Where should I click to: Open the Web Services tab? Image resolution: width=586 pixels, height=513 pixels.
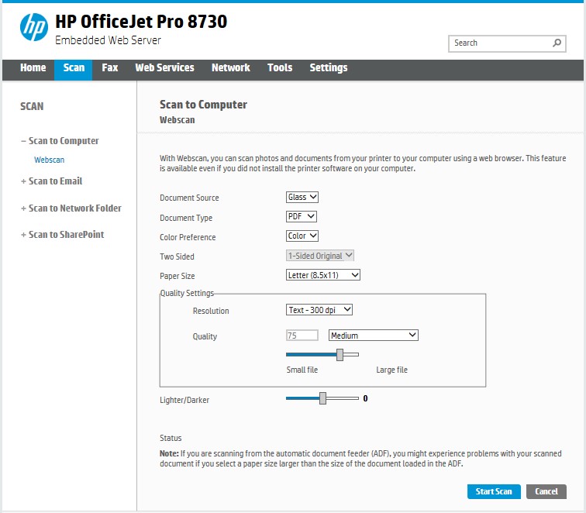point(164,68)
